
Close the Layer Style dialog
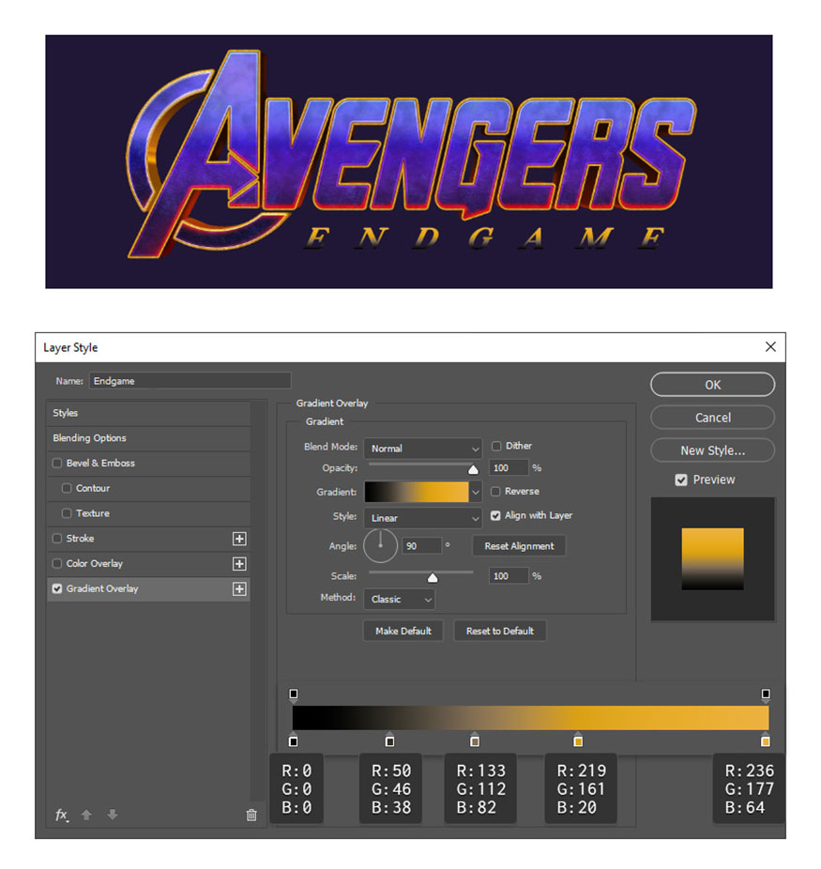pyautogui.click(x=770, y=347)
